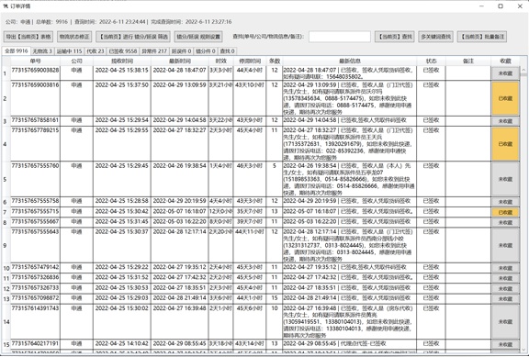Toggle 未收藏 favorite for order 773157659003828

pos(505,73)
